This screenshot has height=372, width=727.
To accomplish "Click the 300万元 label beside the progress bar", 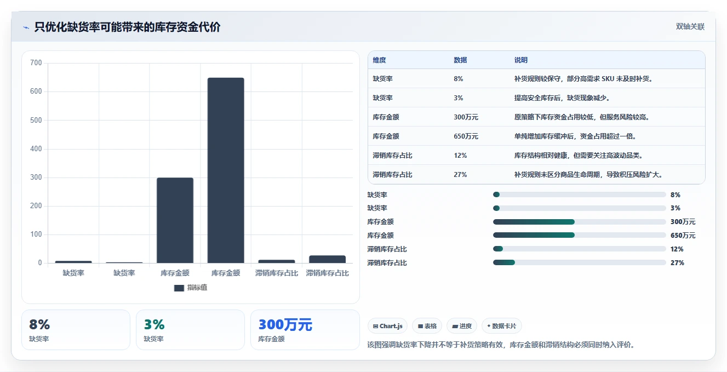I will click(x=683, y=222).
